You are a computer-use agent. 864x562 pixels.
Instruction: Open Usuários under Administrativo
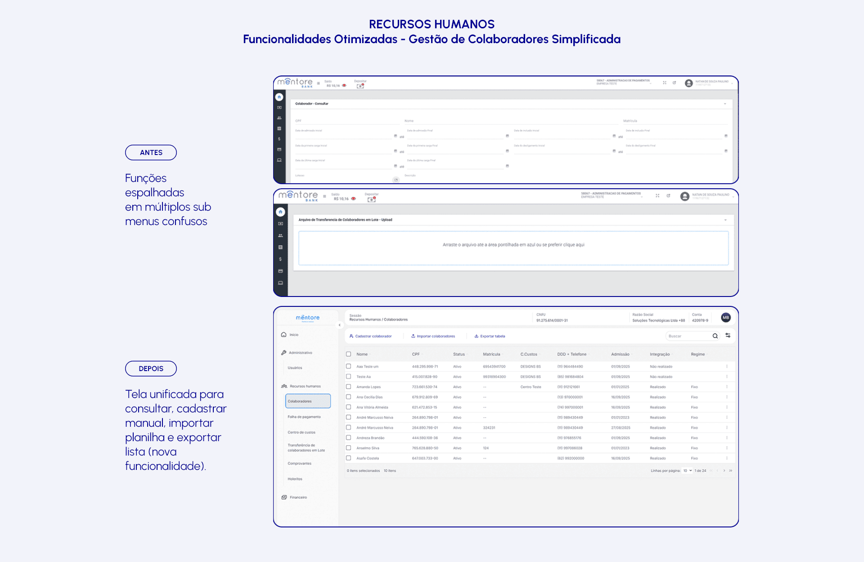click(x=295, y=368)
